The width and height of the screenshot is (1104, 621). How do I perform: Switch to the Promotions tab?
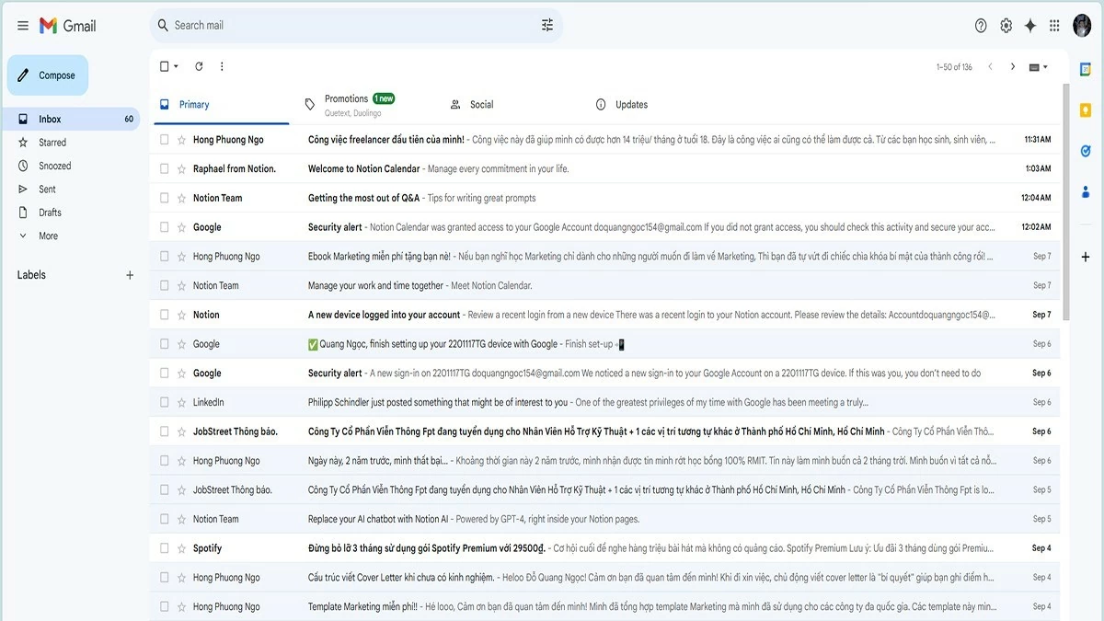347,103
